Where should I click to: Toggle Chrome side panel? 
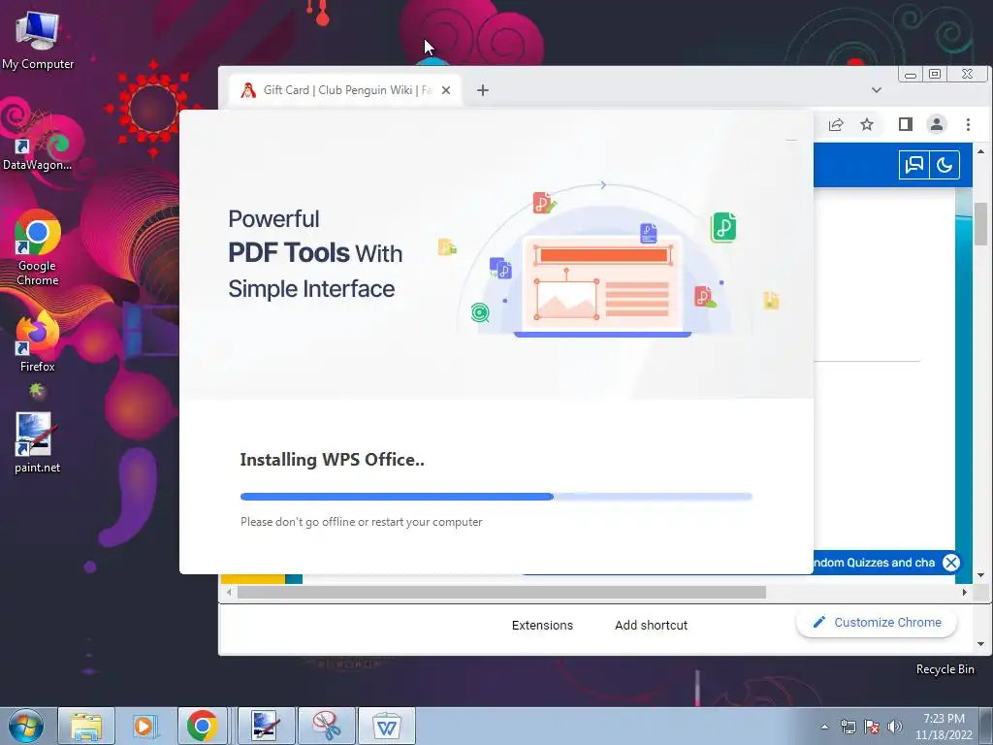click(906, 124)
